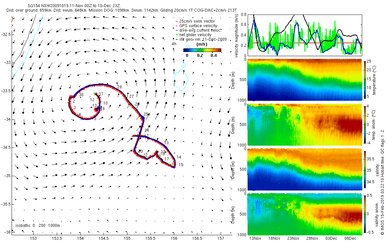The image size is (387, 242).
Task: Click the IMOS copyright and QC flags text
Action: pyautogui.click(x=382, y=182)
